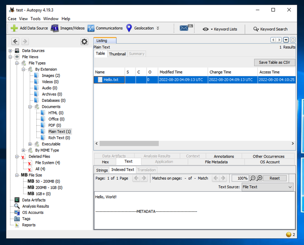Click the back arrow in tree panel
The image size is (304, 245).
tap(15, 42)
